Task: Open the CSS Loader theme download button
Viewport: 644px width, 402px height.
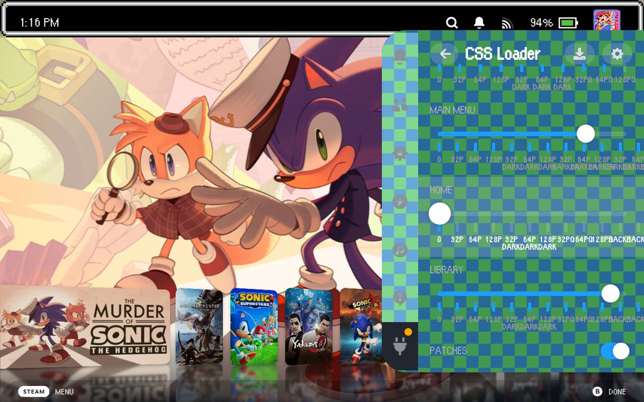Action: tap(579, 54)
